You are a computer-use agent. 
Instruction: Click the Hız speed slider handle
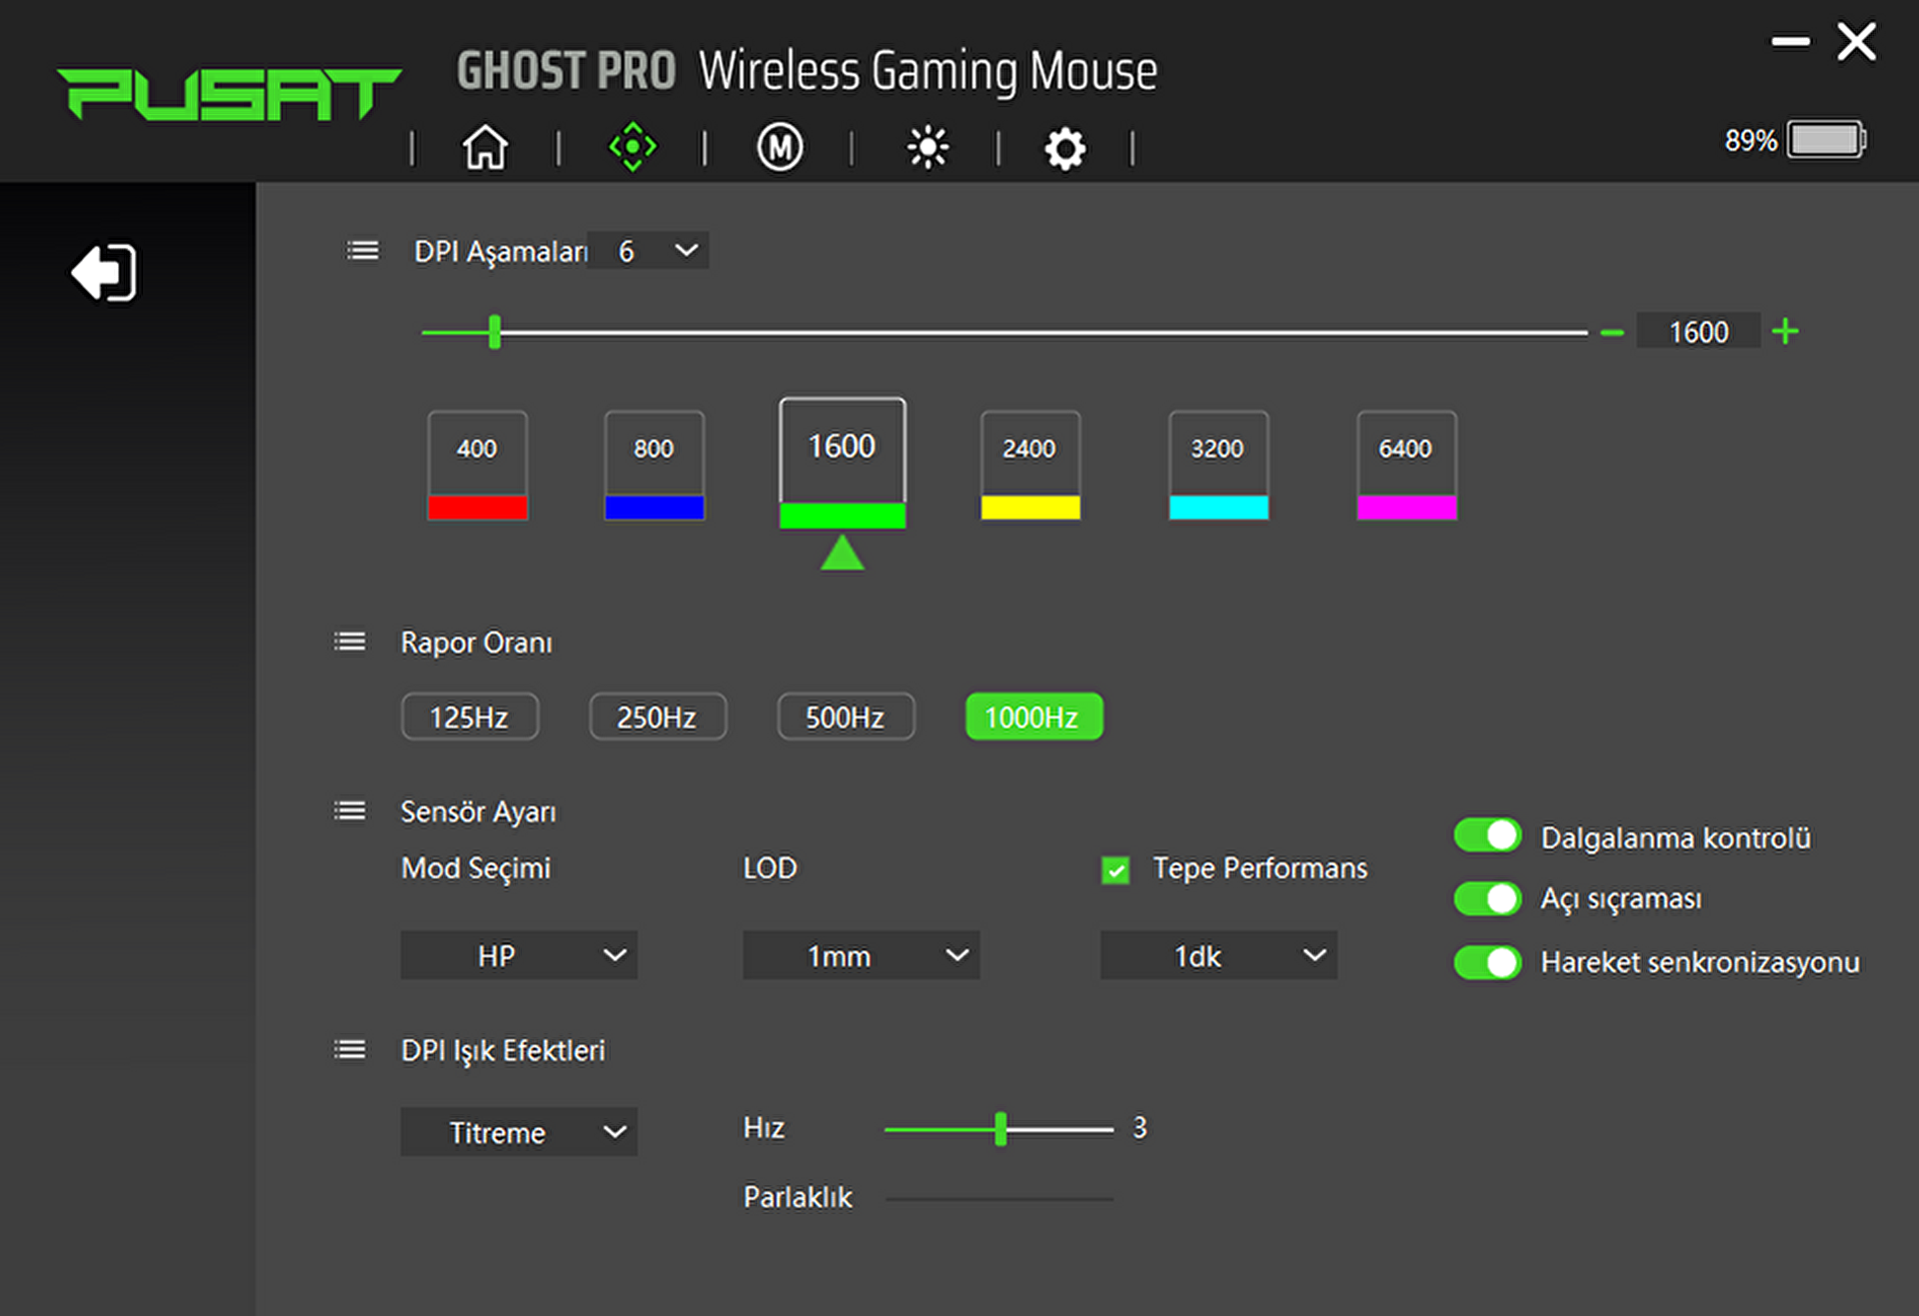1000,1129
